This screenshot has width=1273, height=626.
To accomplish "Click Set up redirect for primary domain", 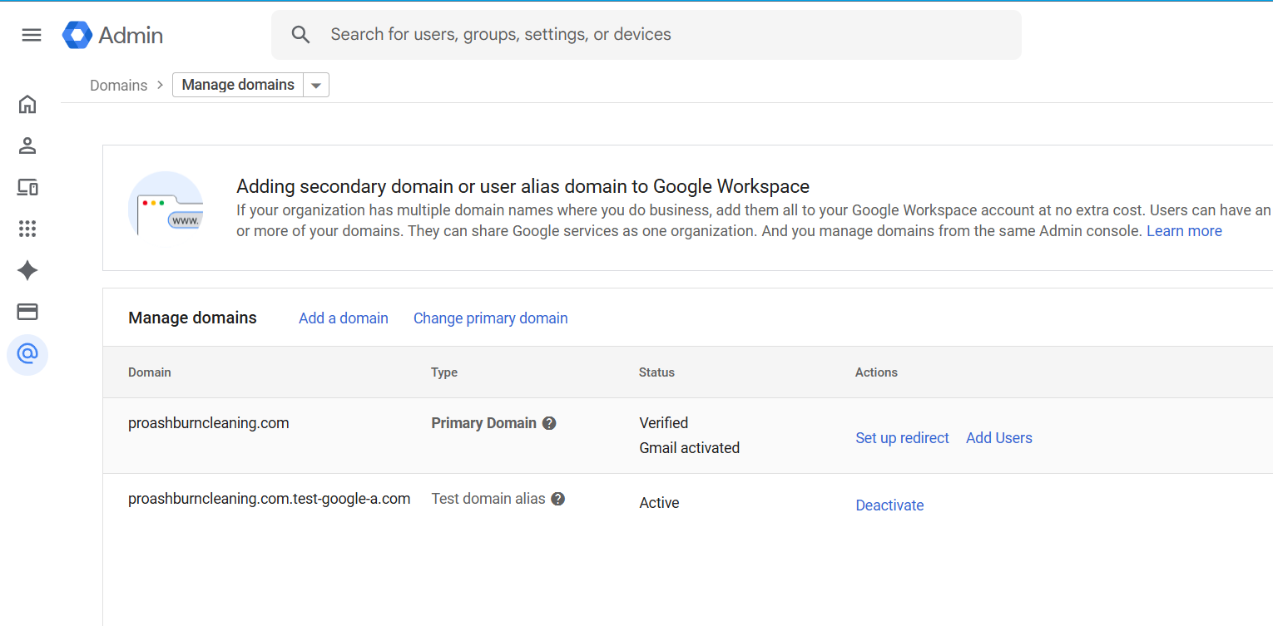I will pos(902,438).
